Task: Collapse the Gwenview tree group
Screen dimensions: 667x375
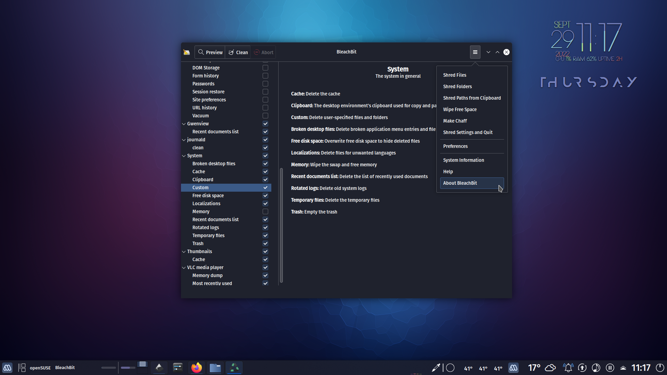Action: [184, 124]
